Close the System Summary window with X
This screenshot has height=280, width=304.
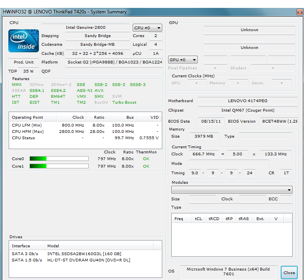(x=300, y=12)
